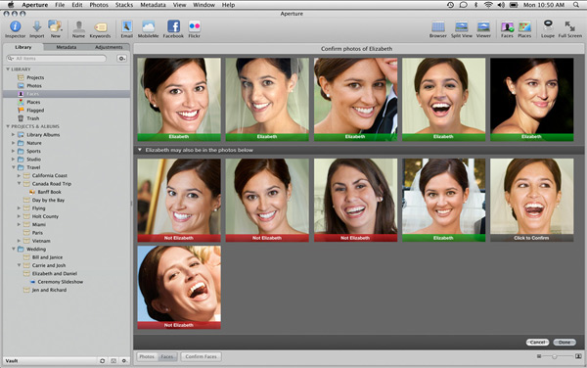Click the Vault update icon

pyautogui.click(x=102, y=361)
